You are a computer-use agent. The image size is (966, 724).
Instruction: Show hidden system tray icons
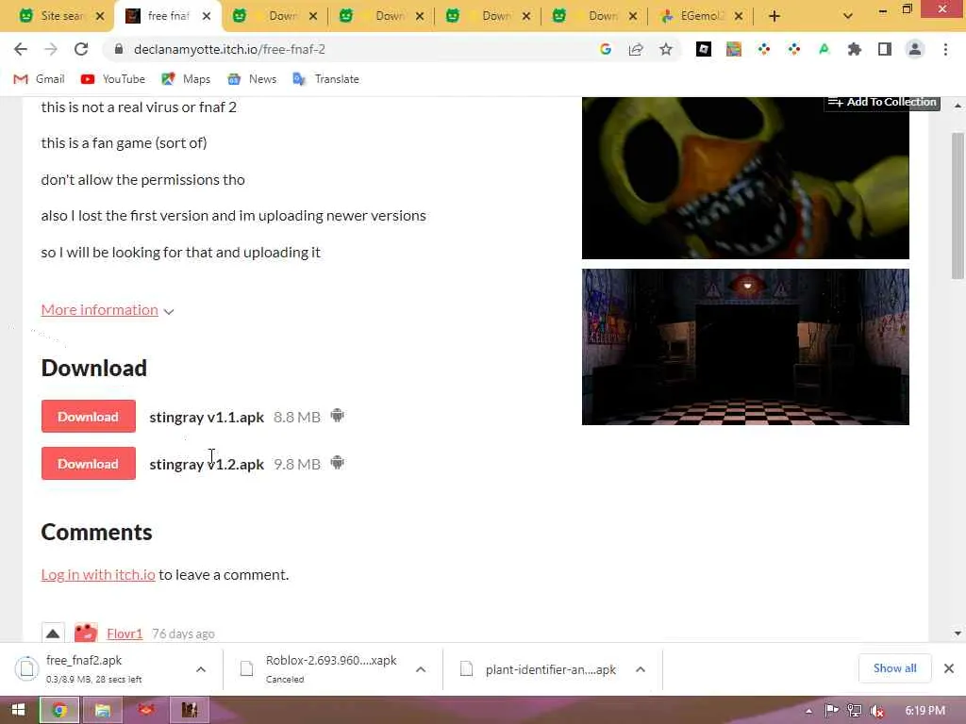[x=808, y=711]
